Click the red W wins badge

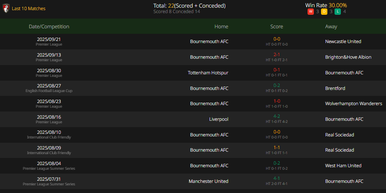click(x=310, y=11)
